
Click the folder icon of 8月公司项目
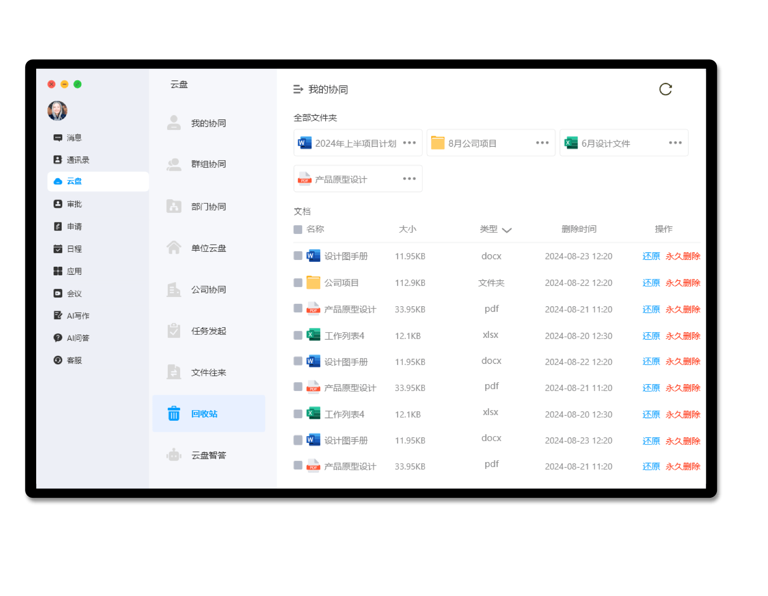pyautogui.click(x=437, y=143)
